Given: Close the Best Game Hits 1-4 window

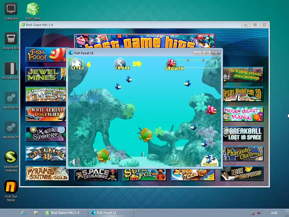Looking at the screenshot, I should (264, 25).
